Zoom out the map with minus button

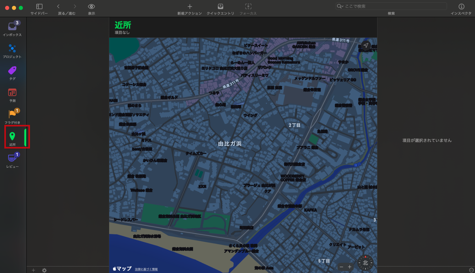point(341,267)
